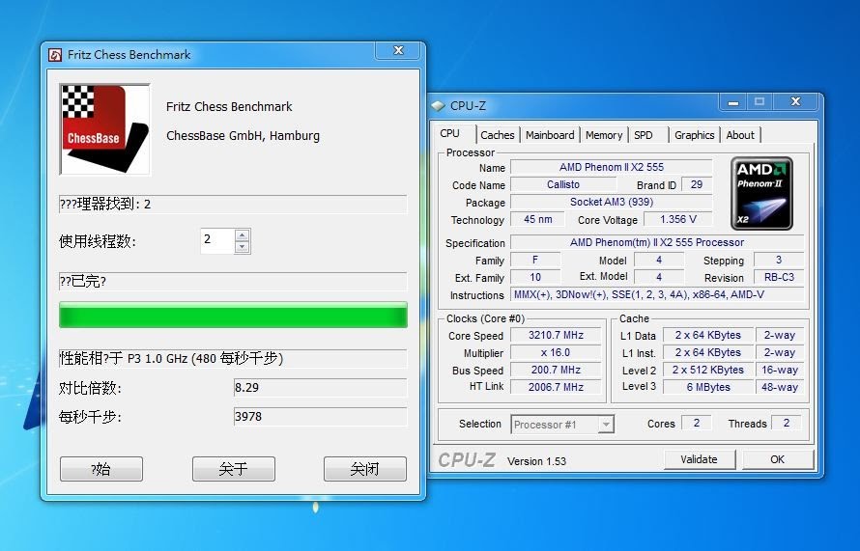Click the core voltage value 1.356 V
Image resolution: width=860 pixels, height=551 pixels.
[x=678, y=220]
